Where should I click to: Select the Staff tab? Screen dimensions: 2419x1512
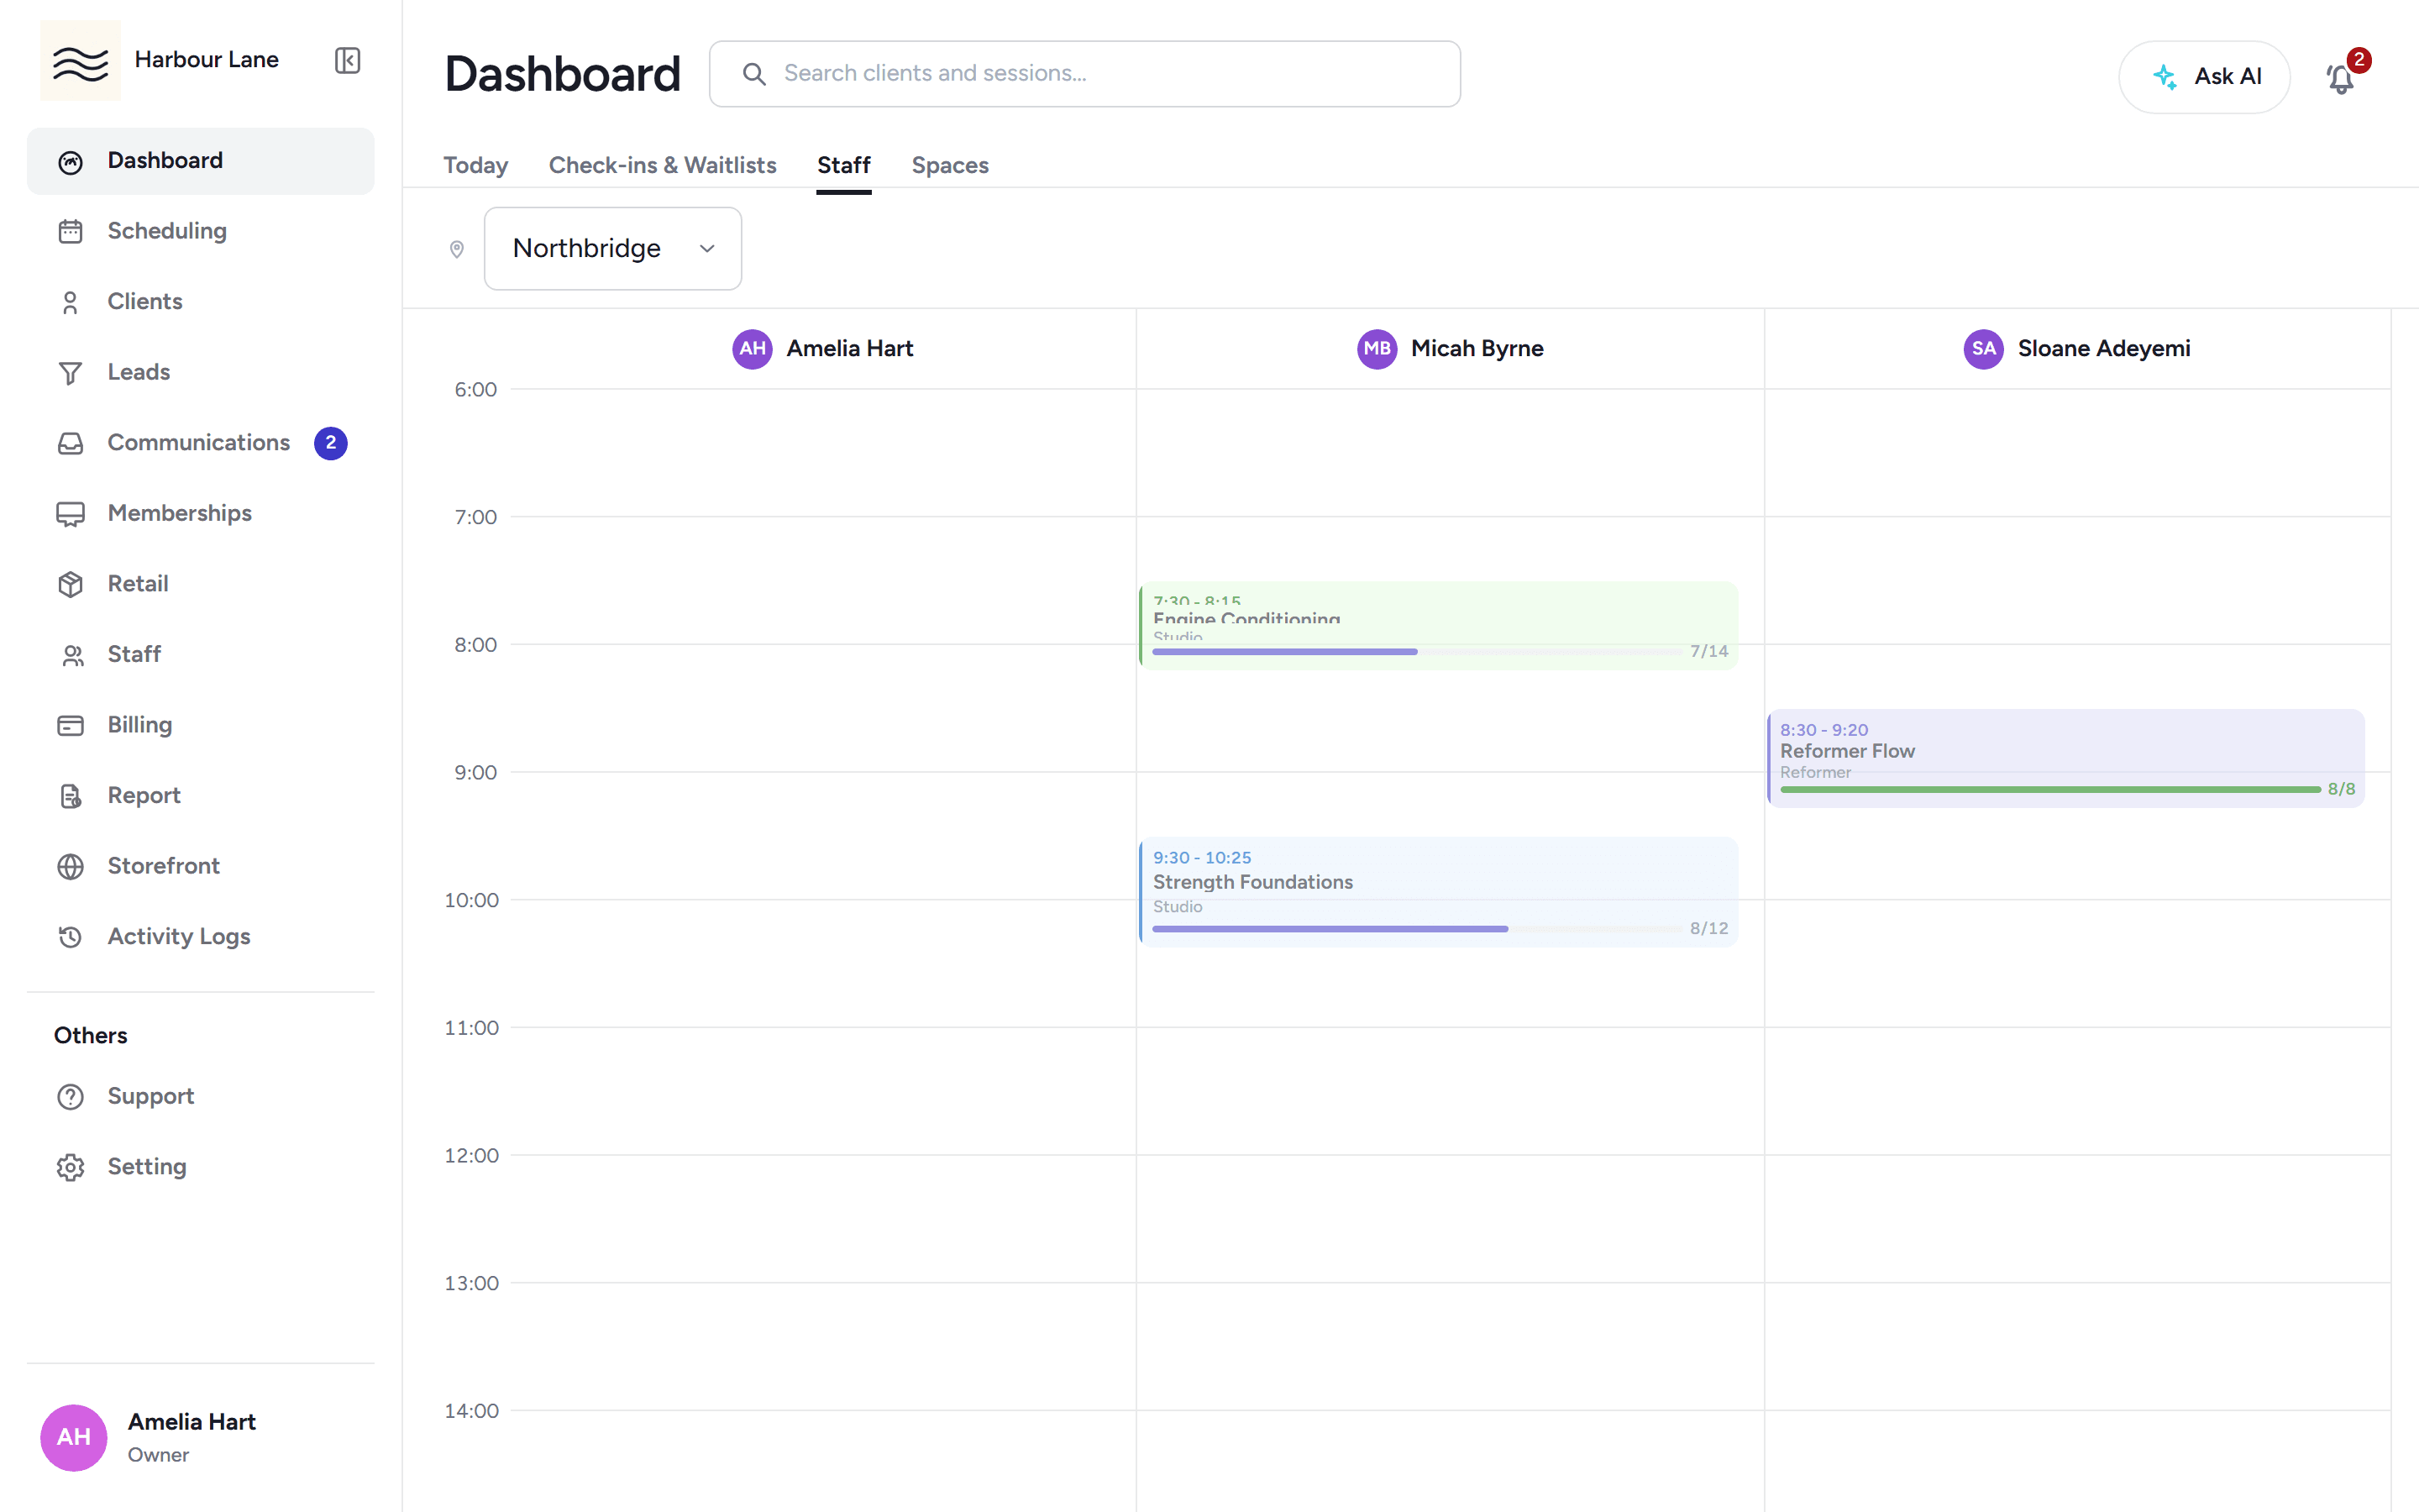click(x=843, y=165)
